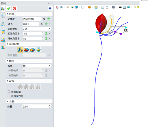Expand double chevron beside 布尔造型
150x127 pixels.
point(49,55)
